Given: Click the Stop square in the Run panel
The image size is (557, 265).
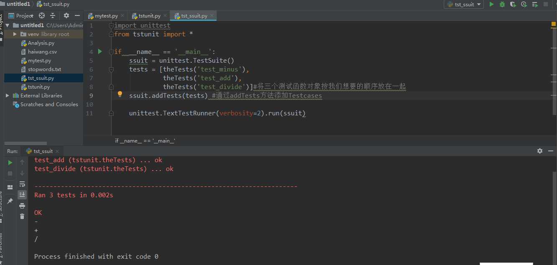Looking at the screenshot, I should coord(10,173).
